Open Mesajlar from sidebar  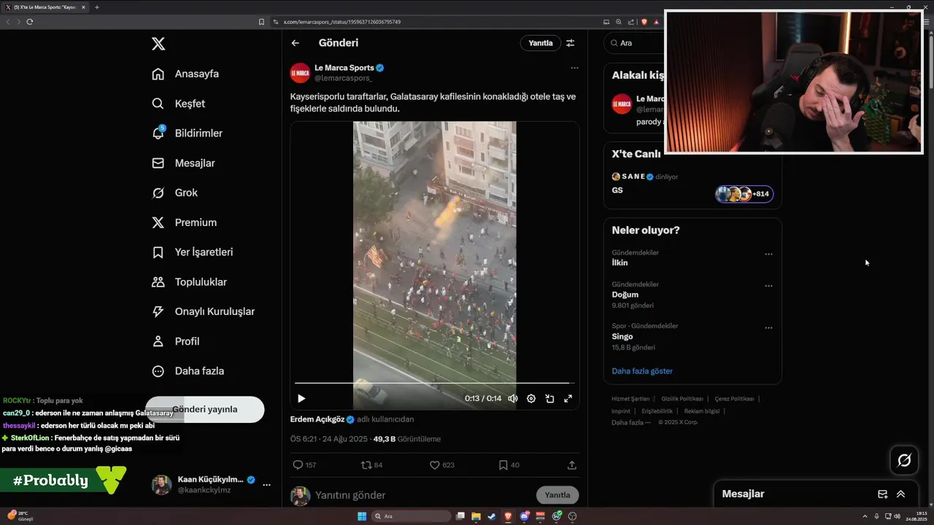[x=183, y=163]
